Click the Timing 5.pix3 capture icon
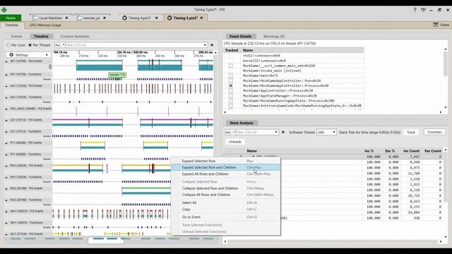This screenshot has height=254, width=452. click(169, 18)
